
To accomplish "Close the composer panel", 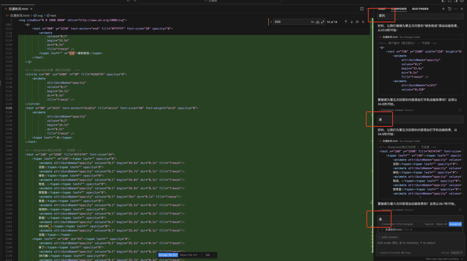I will [462, 9].
